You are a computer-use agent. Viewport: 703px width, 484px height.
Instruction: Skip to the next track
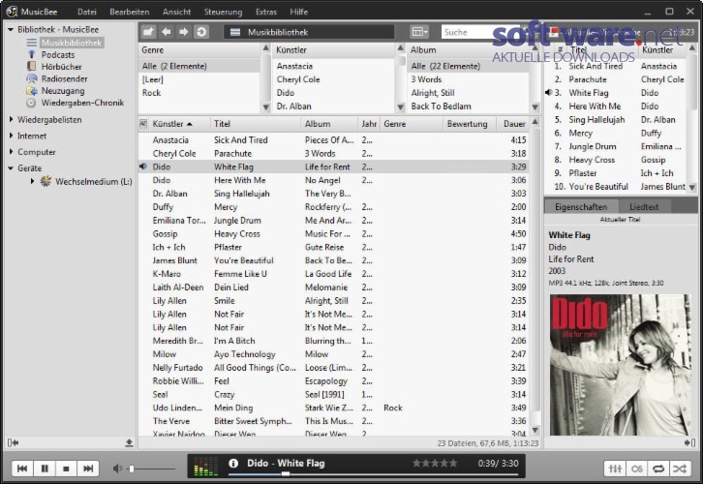(x=88, y=469)
